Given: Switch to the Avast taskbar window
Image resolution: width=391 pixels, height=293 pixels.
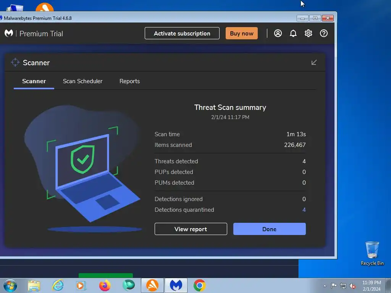Looking at the screenshot, I should (152, 285).
